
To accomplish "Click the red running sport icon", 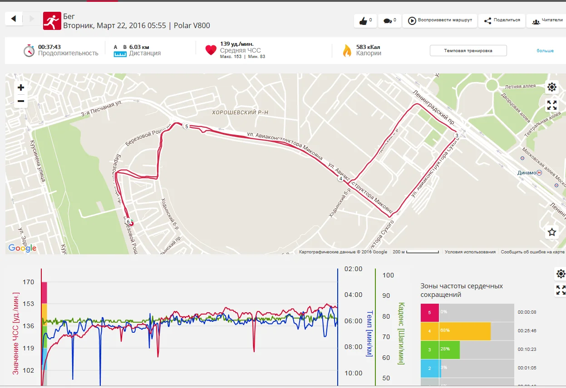I will click(52, 21).
